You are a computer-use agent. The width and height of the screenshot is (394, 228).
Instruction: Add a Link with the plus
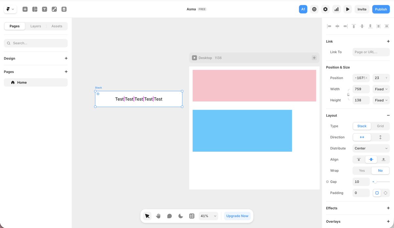[x=388, y=41]
